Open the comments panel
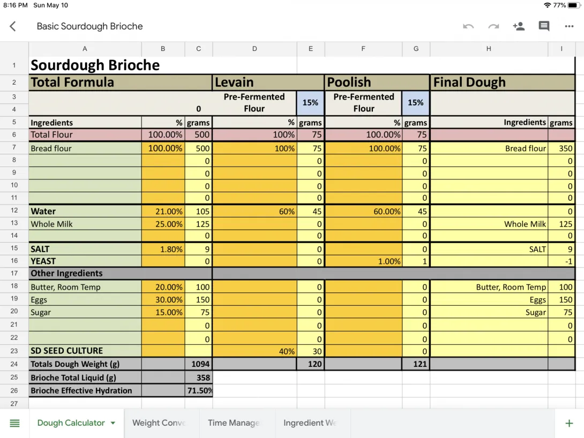The image size is (584, 438). click(x=544, y=26)
